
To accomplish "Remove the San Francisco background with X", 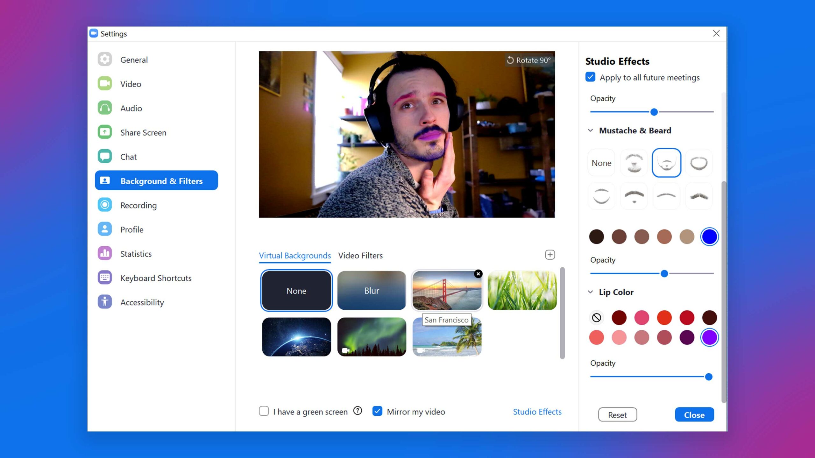I will (x=478, y=274).
